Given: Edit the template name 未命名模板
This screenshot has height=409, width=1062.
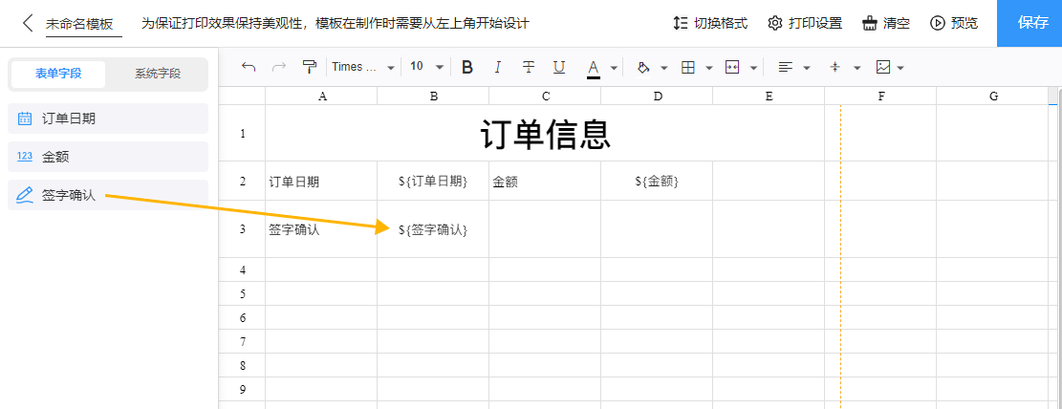Looking at the screenshot, I should click(x=80, y=24).
